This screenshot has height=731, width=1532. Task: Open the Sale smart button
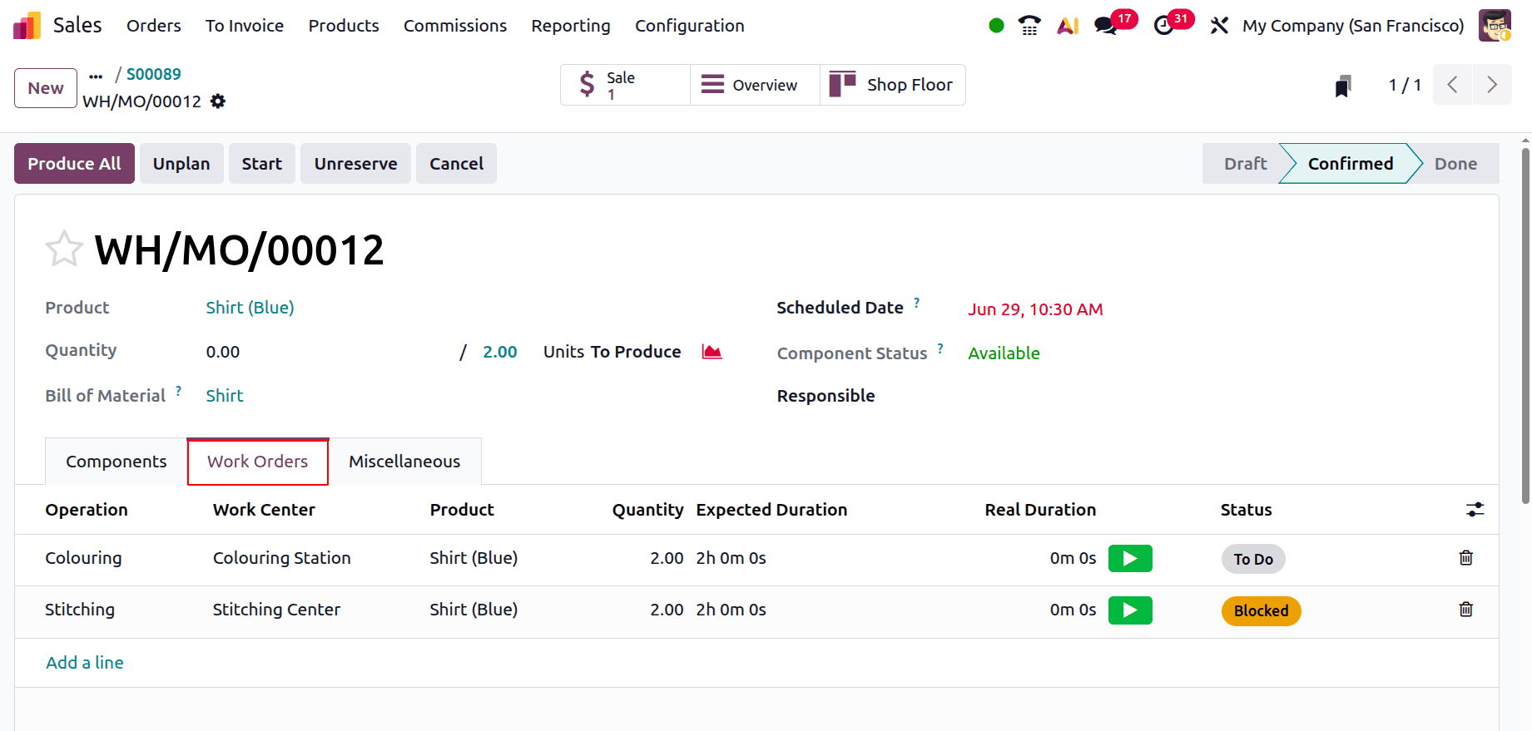(x=625, y=85)
